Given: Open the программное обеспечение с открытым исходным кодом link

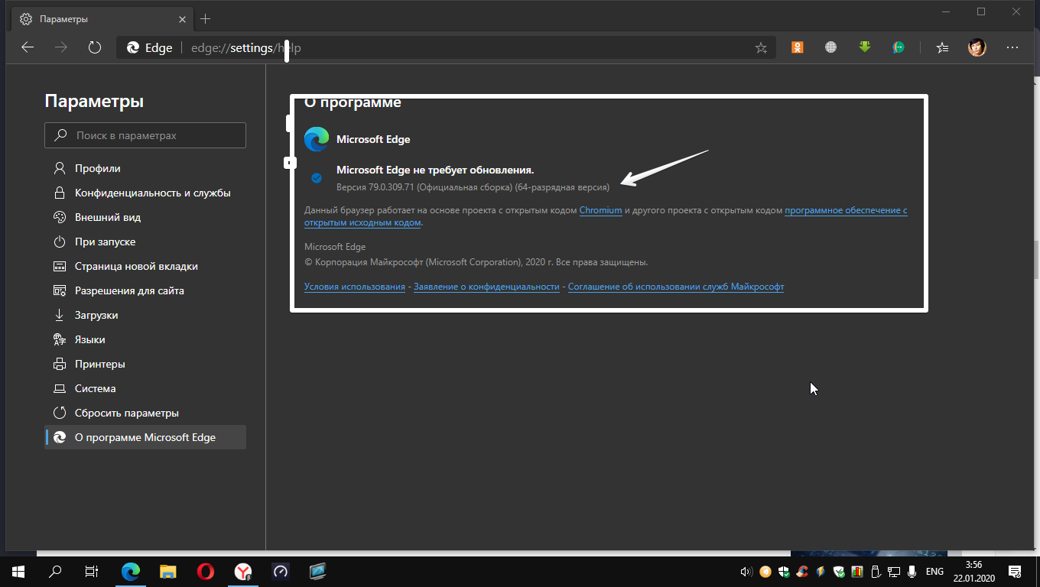Looking at the screenshot, I should click(846, 210).
